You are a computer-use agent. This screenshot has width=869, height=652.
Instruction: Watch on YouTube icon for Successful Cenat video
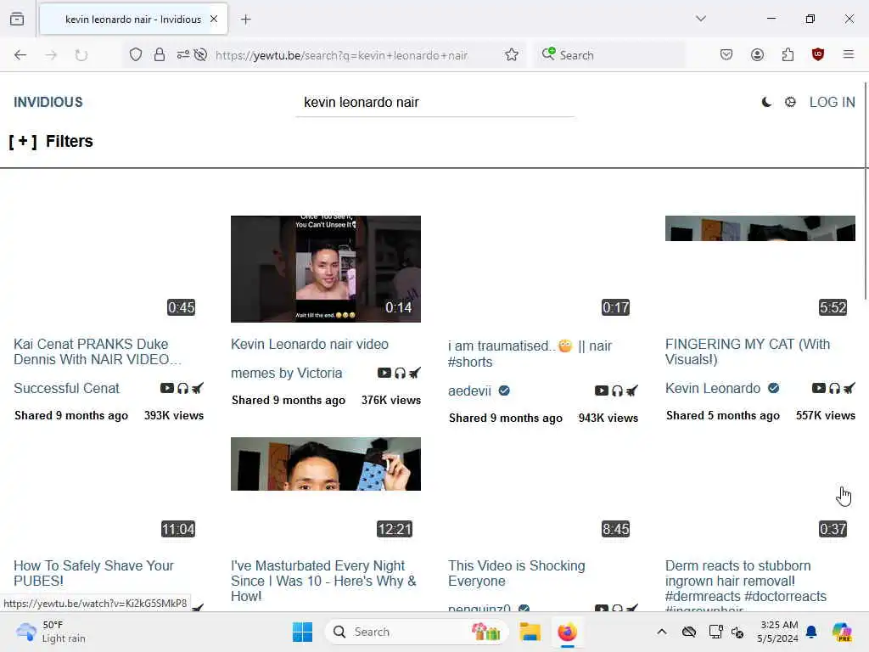[x=167, y=388]
